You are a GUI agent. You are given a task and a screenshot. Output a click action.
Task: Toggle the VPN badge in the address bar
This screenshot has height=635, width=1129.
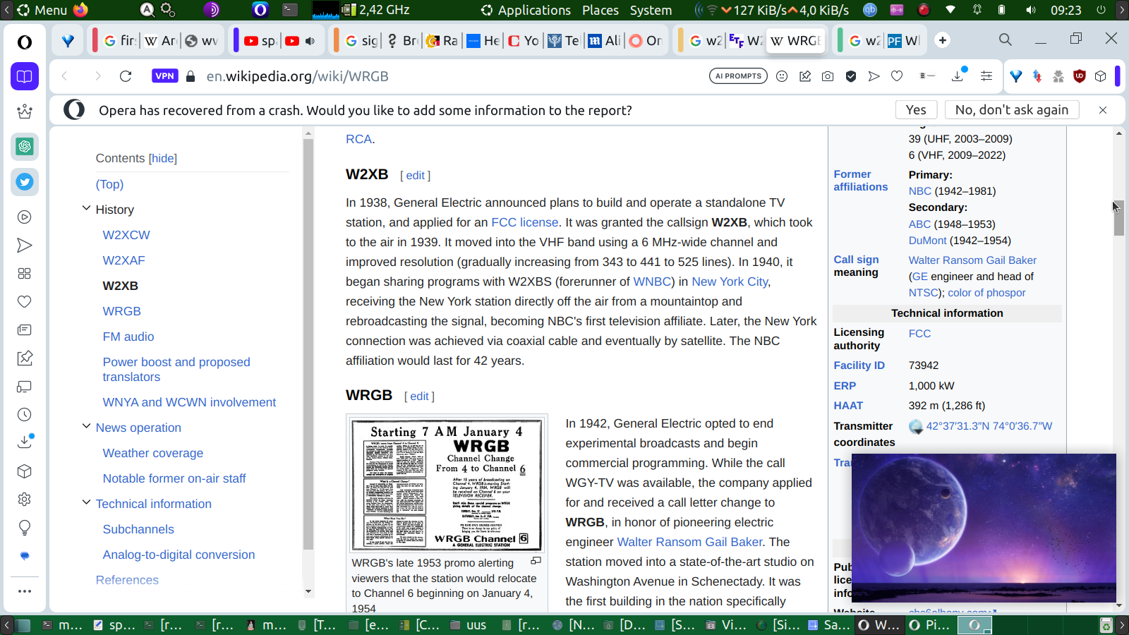coord(164,76)
